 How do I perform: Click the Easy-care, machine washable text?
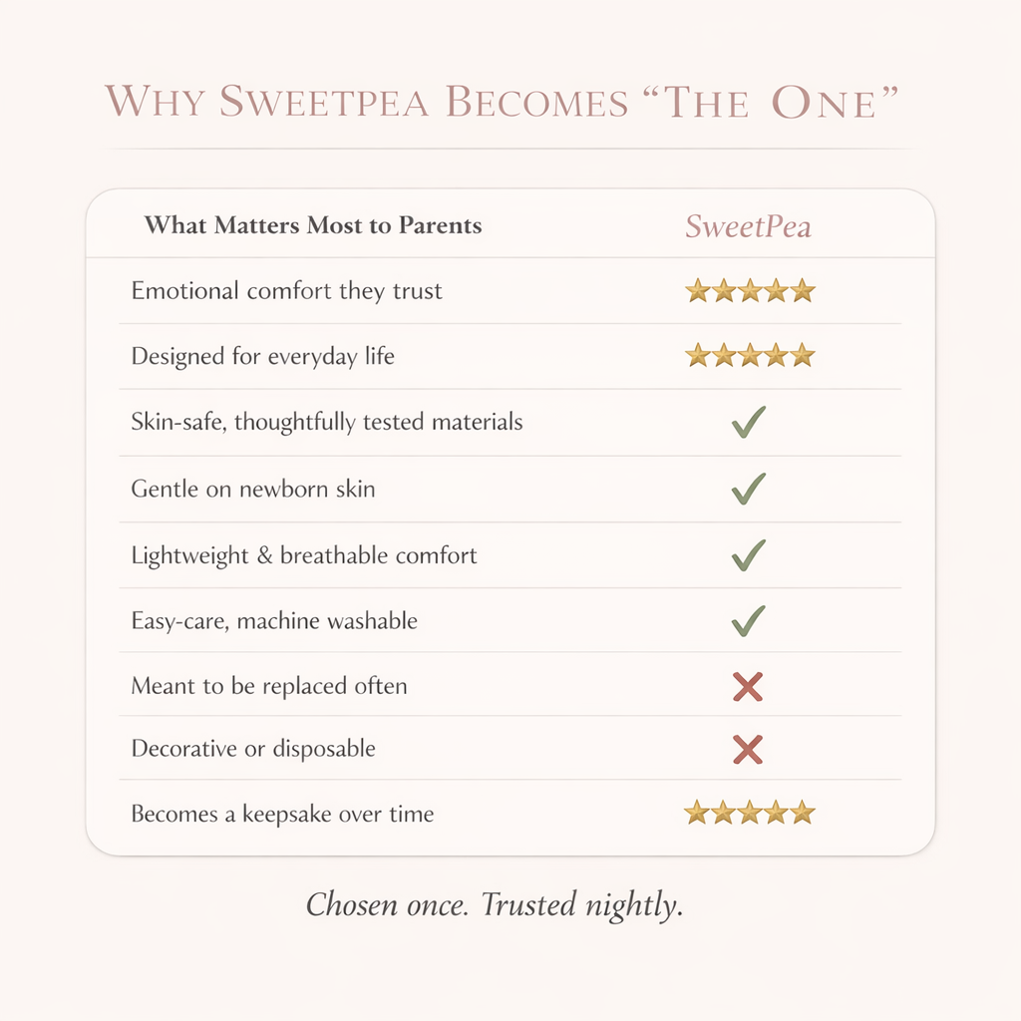pos(274,621)
